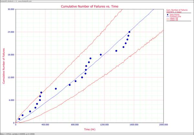Viewport: 194px width, 135px height.
Task: Click the 12.000 y-axis tick label
Action: tap(11, 77)
